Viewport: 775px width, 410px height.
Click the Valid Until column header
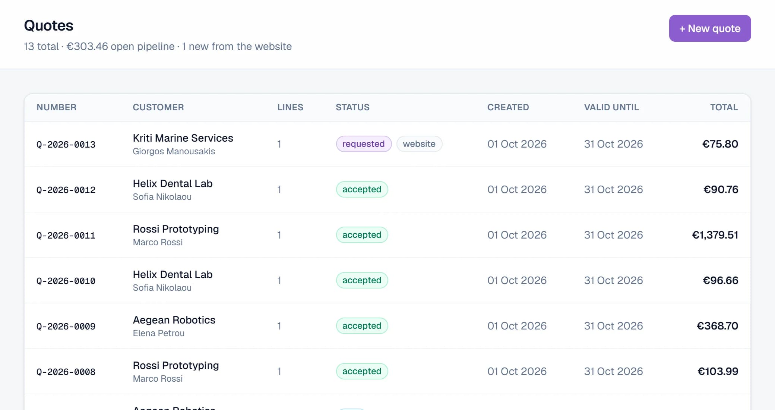(611, 107)
